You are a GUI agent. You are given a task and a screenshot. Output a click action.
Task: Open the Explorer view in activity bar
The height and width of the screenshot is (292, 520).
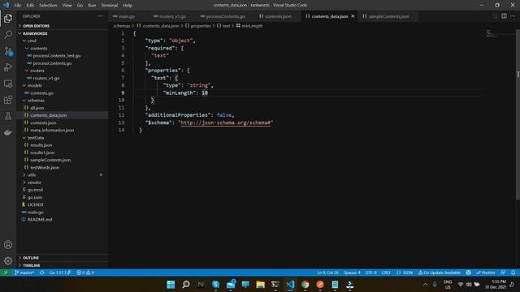click(x=8, y=18)
